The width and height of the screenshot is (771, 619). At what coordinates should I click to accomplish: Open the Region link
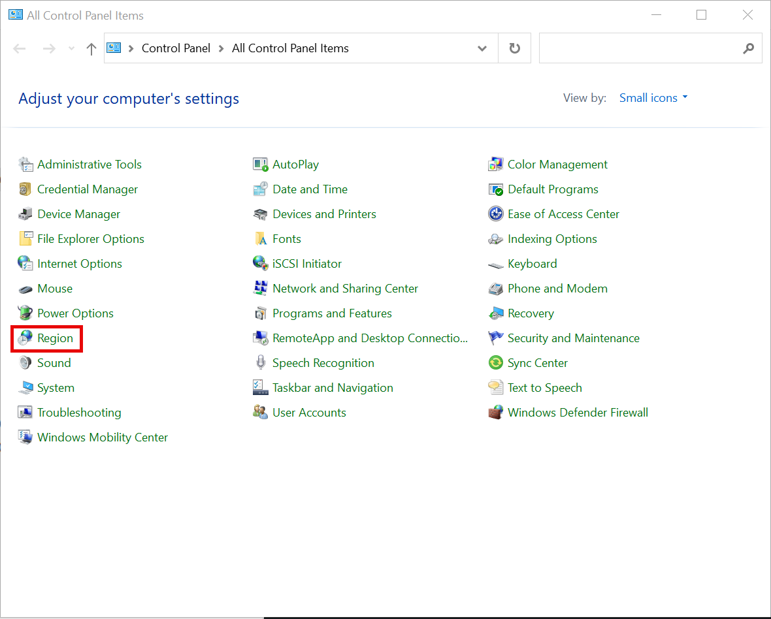pyautogui.click(x=55, y=338)
